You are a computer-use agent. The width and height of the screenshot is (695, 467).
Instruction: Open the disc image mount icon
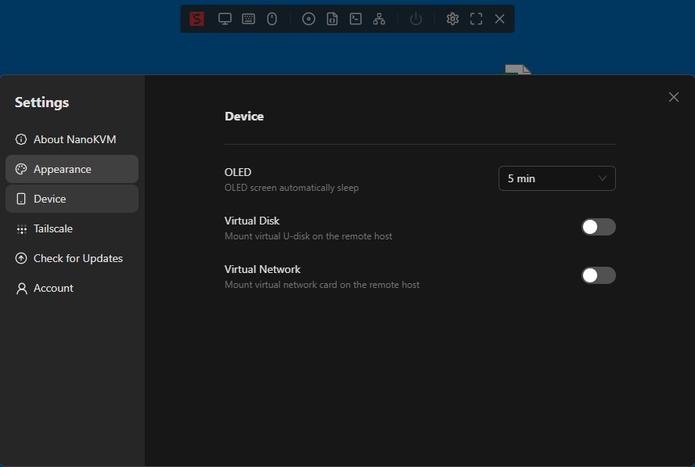pos(308,19)
